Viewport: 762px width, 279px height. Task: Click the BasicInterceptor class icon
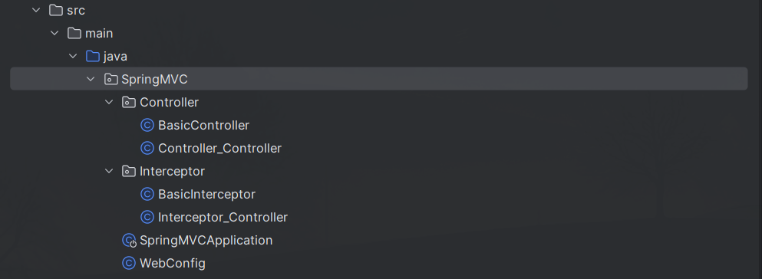147,194
